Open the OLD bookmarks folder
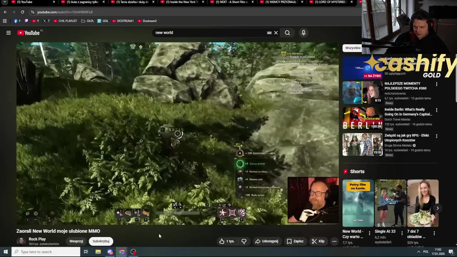Viewport: 457px width, 257px height. [87, 21]
